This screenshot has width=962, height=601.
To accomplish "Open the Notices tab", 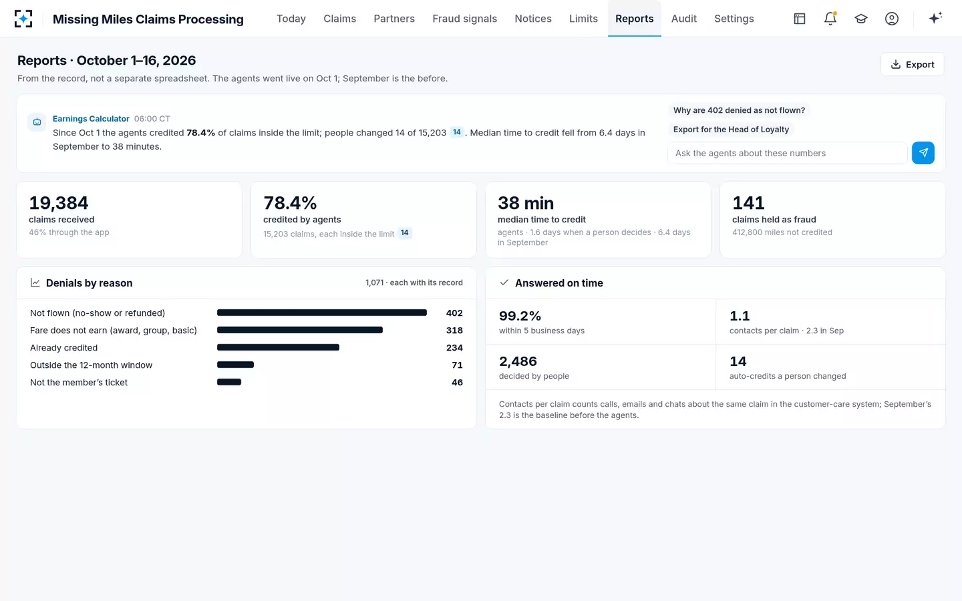I will coord(533,19).
